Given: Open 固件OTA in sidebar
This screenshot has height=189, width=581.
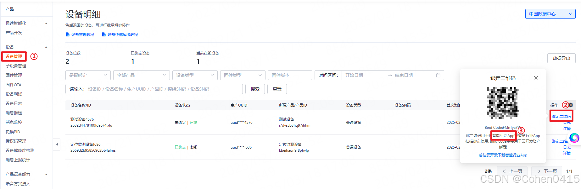Looking at the screenshot, I should tap(14, 85).
